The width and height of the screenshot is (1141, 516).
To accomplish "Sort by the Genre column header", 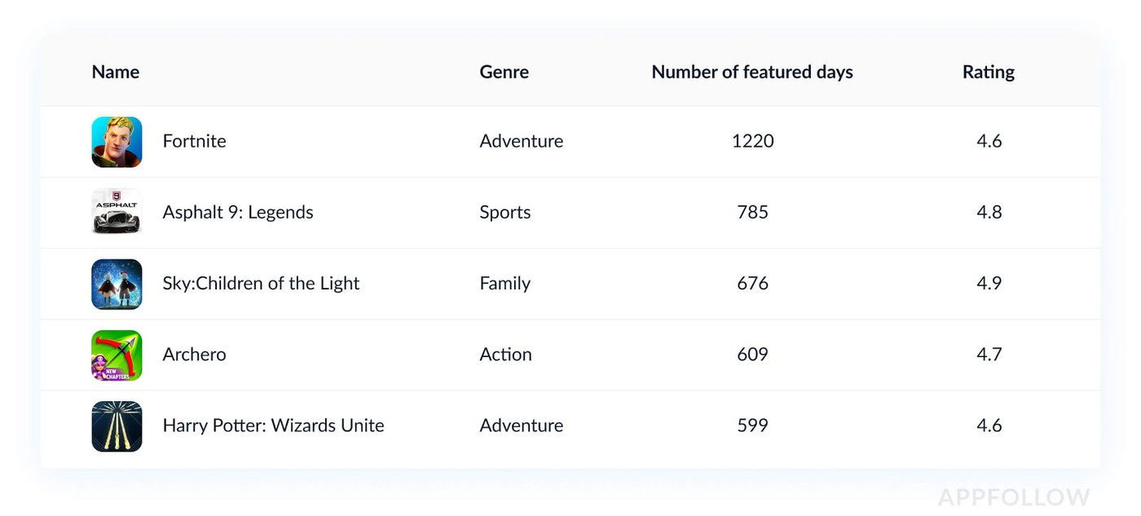I will click(504, 72).
